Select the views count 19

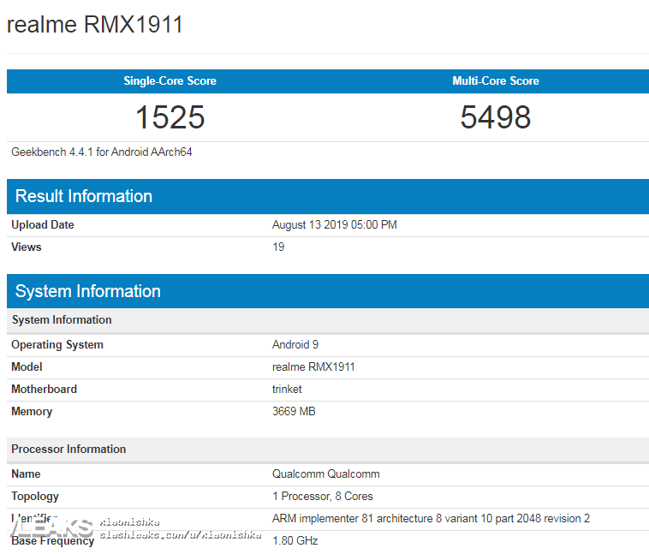(x=278, y=247)
